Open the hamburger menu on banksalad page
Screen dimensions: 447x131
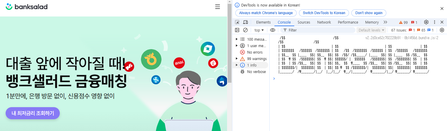[x=218, y=7]
